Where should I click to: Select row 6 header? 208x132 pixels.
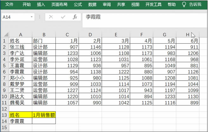[4, 72]
